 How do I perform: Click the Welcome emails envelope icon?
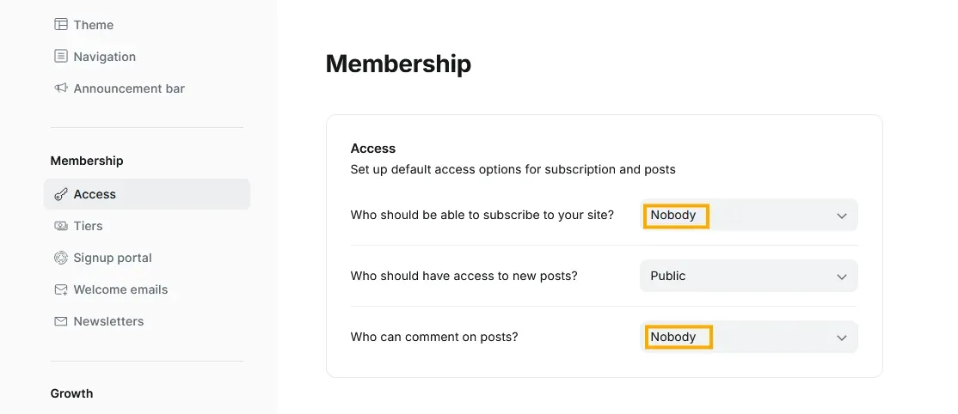[60, 289]
